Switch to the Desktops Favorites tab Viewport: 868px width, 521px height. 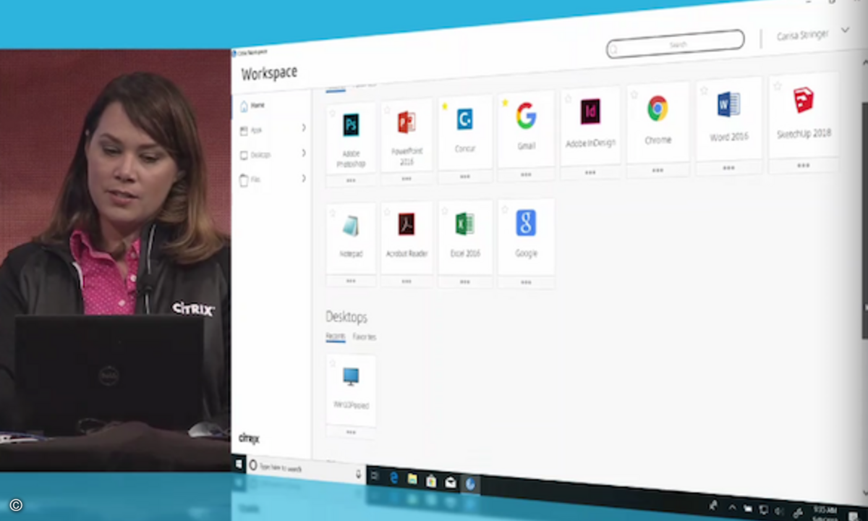click(x=365, y=336)
